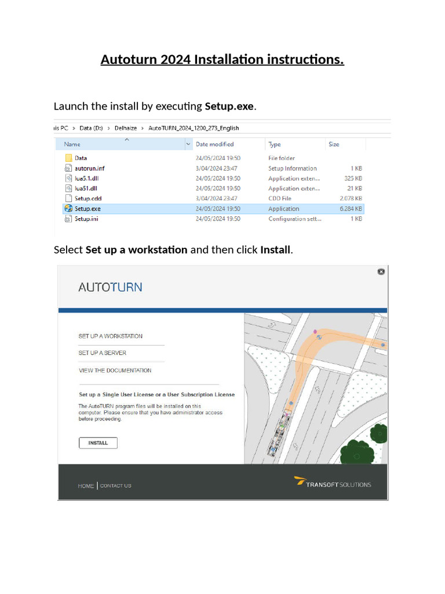Expand breadcrumb chevron after Delhaize

(143, 128)
